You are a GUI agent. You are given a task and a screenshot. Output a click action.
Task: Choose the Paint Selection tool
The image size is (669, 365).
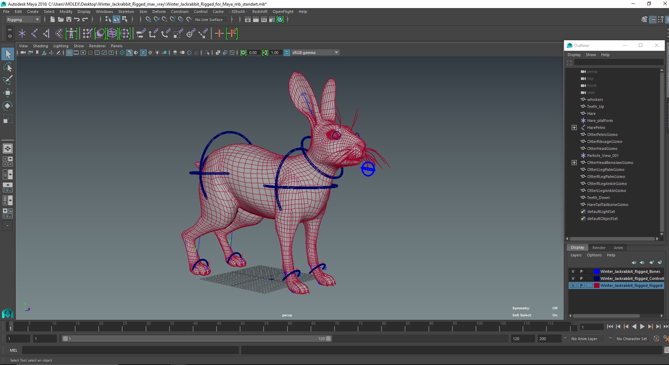[8, 80]
